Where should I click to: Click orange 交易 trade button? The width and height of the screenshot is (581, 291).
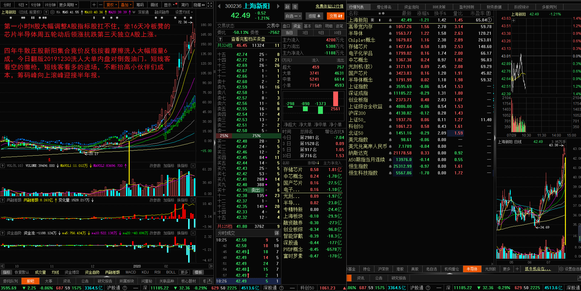(x=336, y=16)
